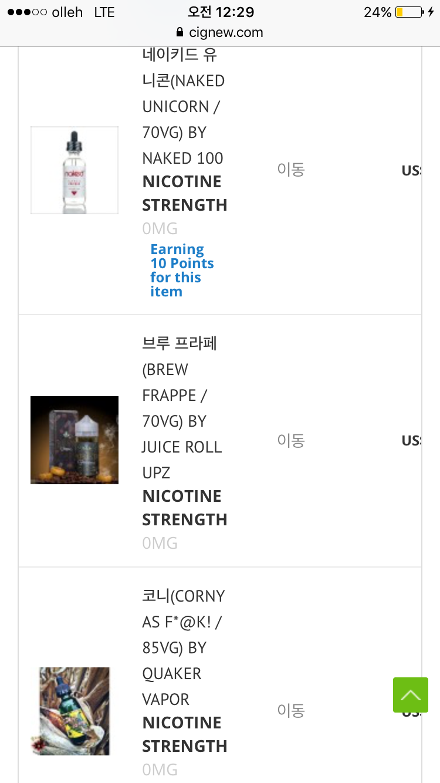The width and height of the screenshot is (440, 783).
Task: Tap 이동 in the Brew Frappe row
Action: point(291,440)
